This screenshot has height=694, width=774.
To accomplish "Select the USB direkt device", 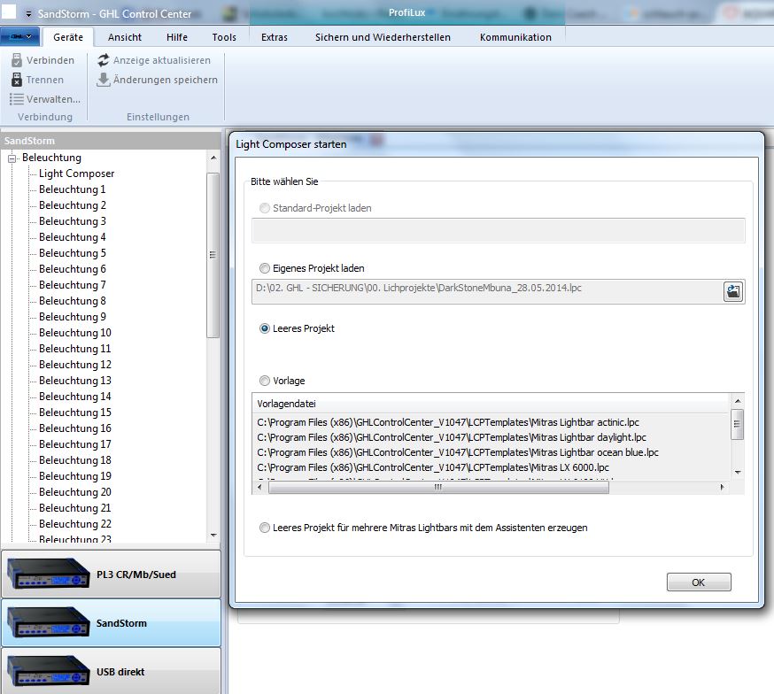I will [111, 672].
